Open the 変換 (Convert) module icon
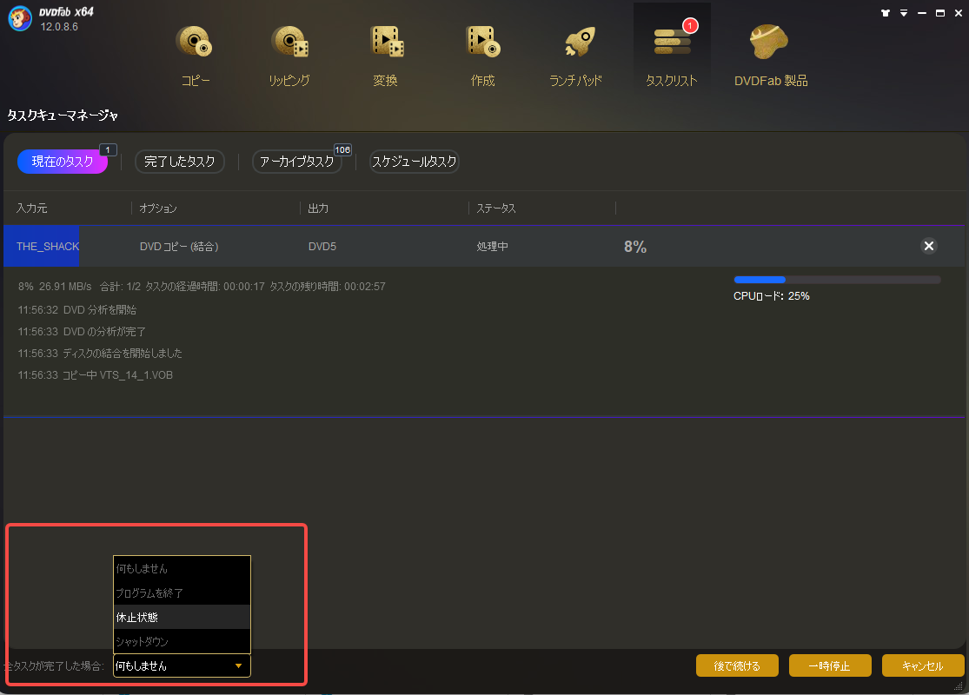This screenshot has width=969, height=695. tap(386, 42)
